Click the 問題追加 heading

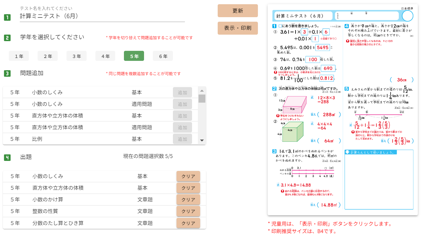32,73
